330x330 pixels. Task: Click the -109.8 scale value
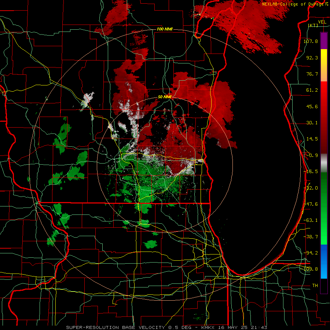coord(311,269)
